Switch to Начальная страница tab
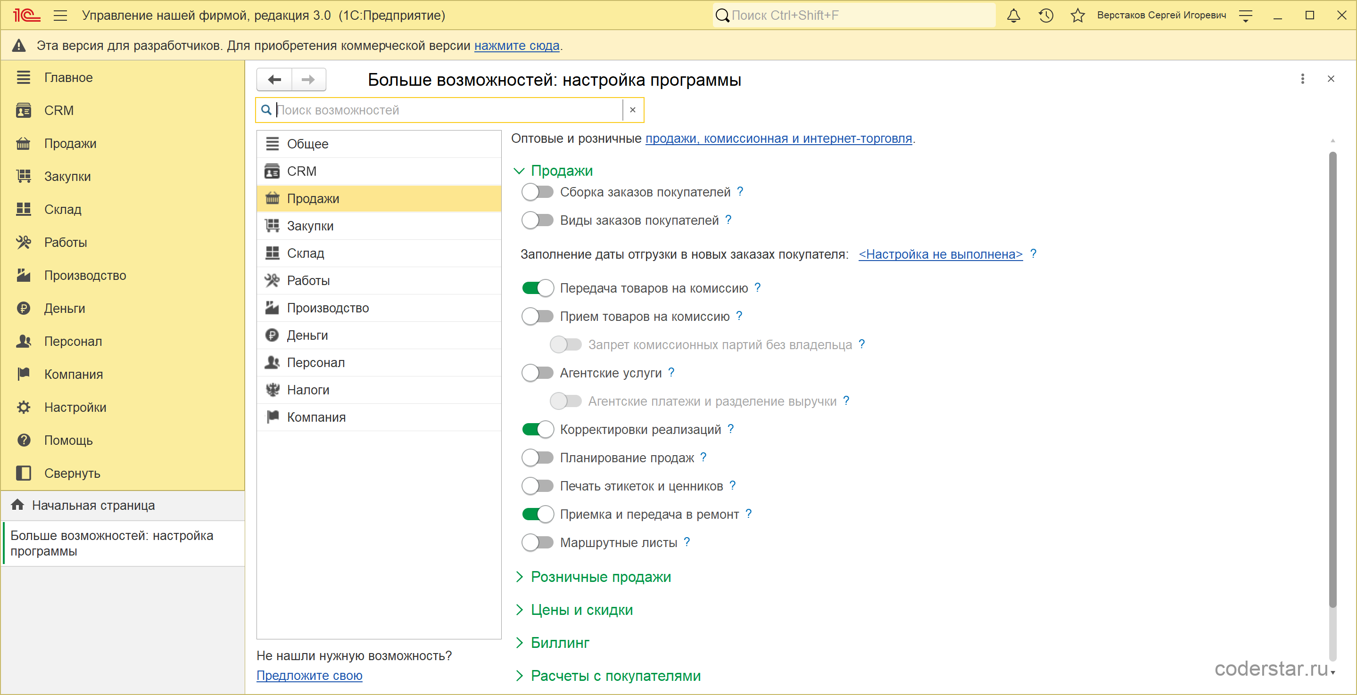This screenshot has height=695, width=1357. [122, 506]
